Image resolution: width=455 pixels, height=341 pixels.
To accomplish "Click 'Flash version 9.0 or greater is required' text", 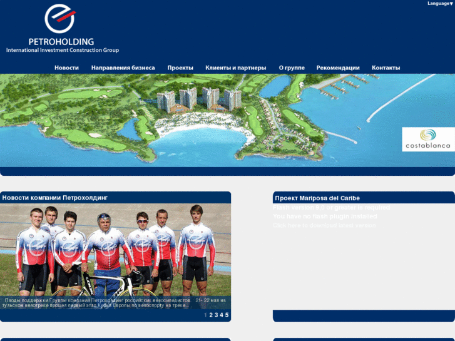I will (x=331, y=208).
